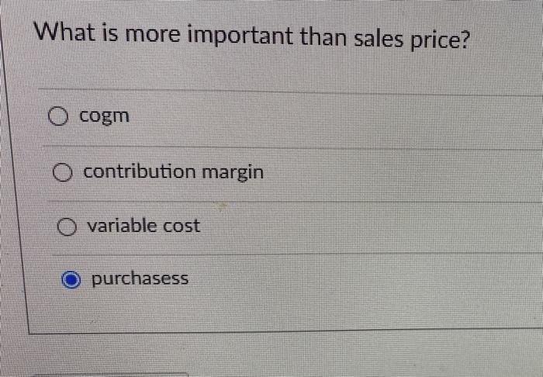Click the words "sales price?" in the question
Viewport: 543px width, 377px height.
(x=411, y=40)
